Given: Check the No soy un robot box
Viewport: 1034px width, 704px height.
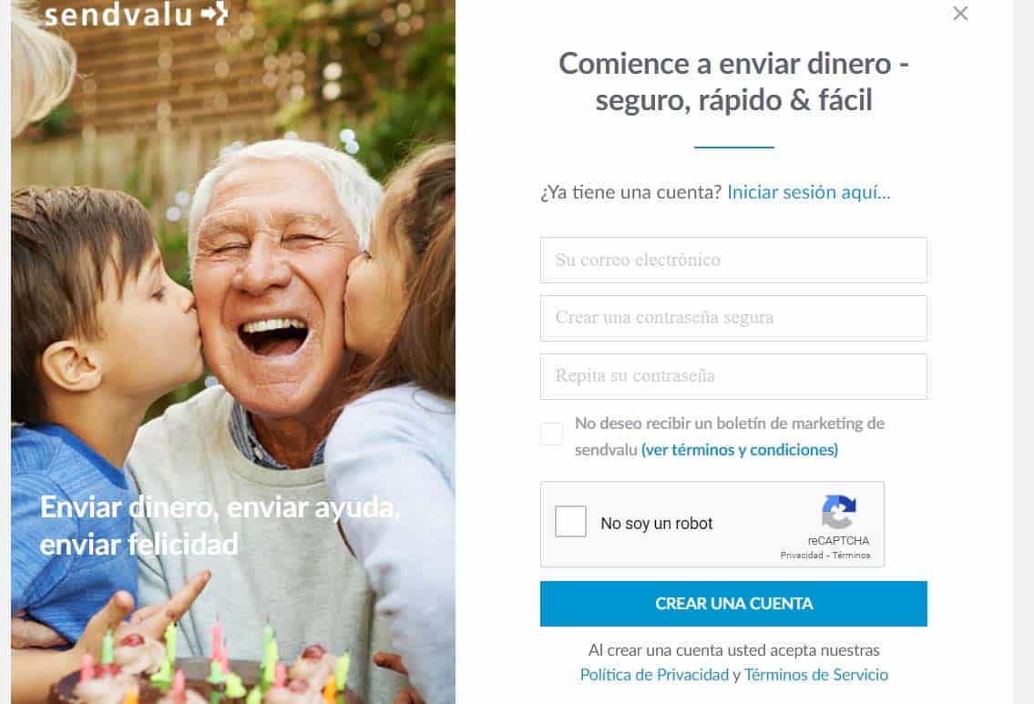Looking at the screenshot, I should (570, 522).
